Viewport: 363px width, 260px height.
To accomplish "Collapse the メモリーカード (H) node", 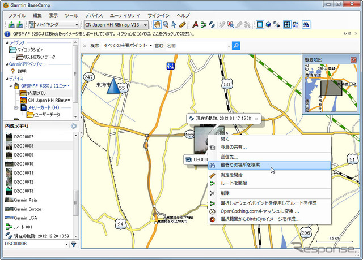I will pos(16,107).
